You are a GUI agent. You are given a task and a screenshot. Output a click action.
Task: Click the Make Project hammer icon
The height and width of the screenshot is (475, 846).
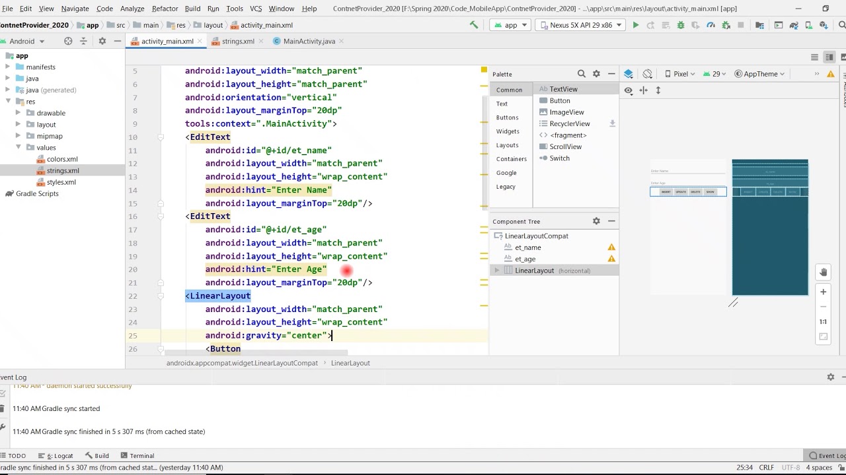474,25
